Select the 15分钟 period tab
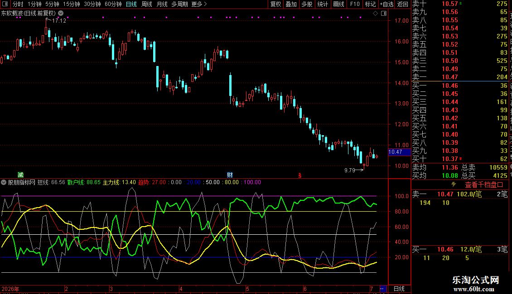Viewport: 512px width, 294px height. (x=71, y=4)
